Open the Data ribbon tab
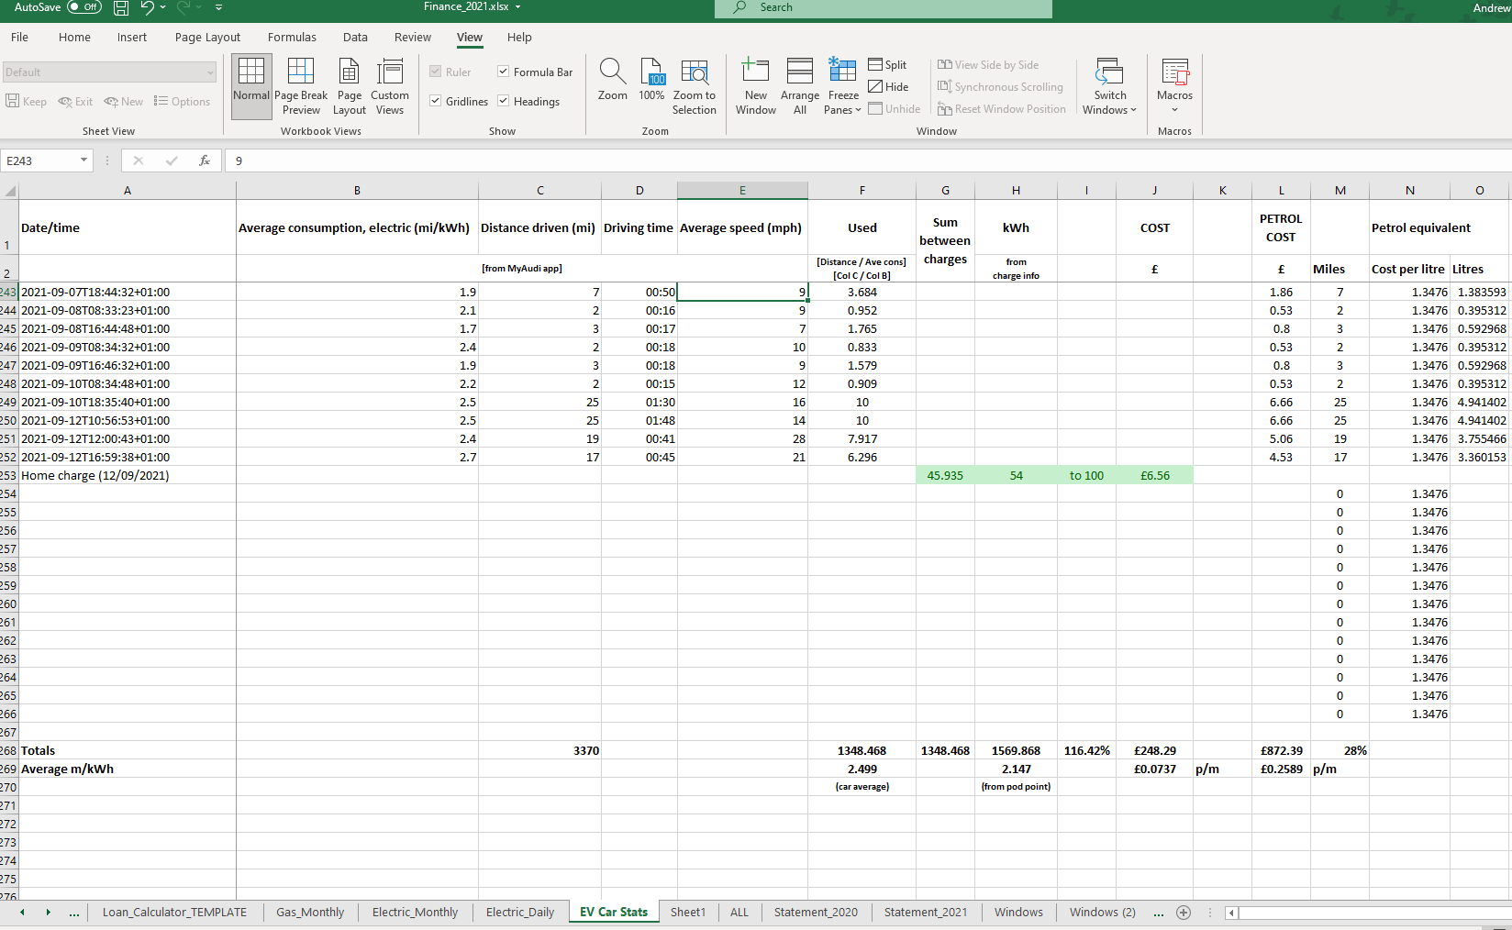This screenshot has height=930, width=1512. click(355, 38)
